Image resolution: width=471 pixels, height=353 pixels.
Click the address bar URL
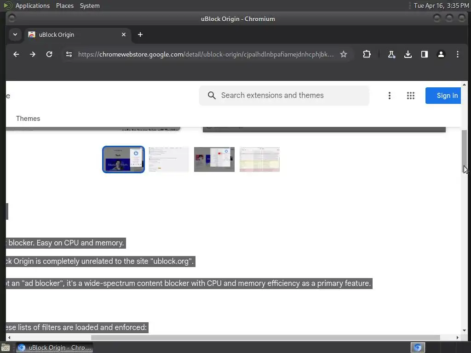coord(206,54)
